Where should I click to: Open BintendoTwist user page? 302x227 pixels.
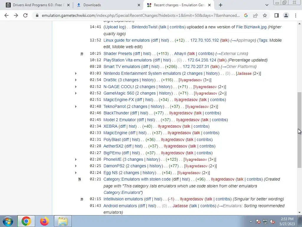pyautogui.click(x=145, y=27)
